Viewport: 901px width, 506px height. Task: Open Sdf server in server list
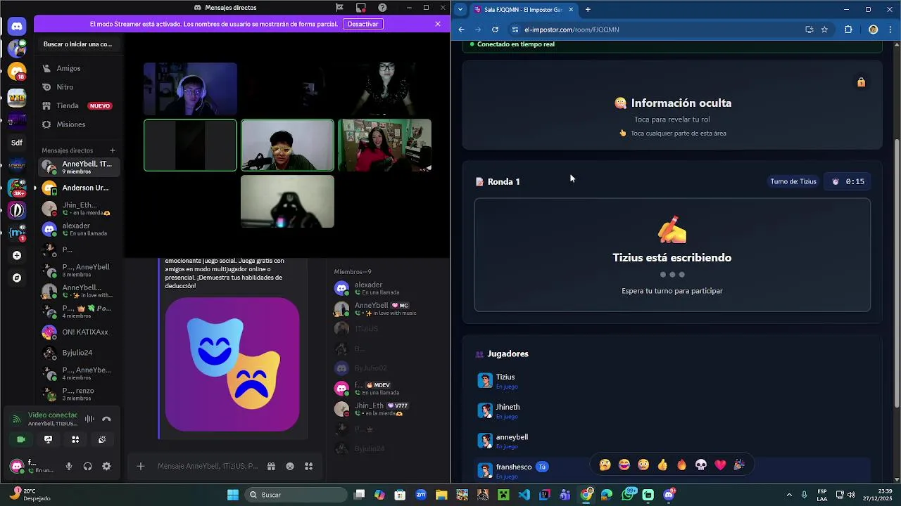tap(17, 143)
